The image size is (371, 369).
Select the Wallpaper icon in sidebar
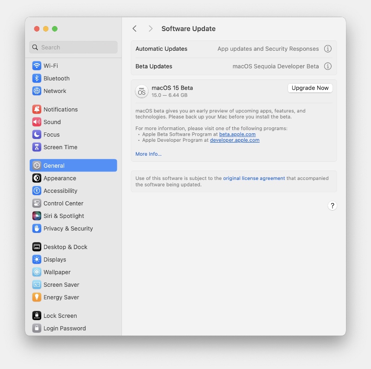[x=37, y=272]
